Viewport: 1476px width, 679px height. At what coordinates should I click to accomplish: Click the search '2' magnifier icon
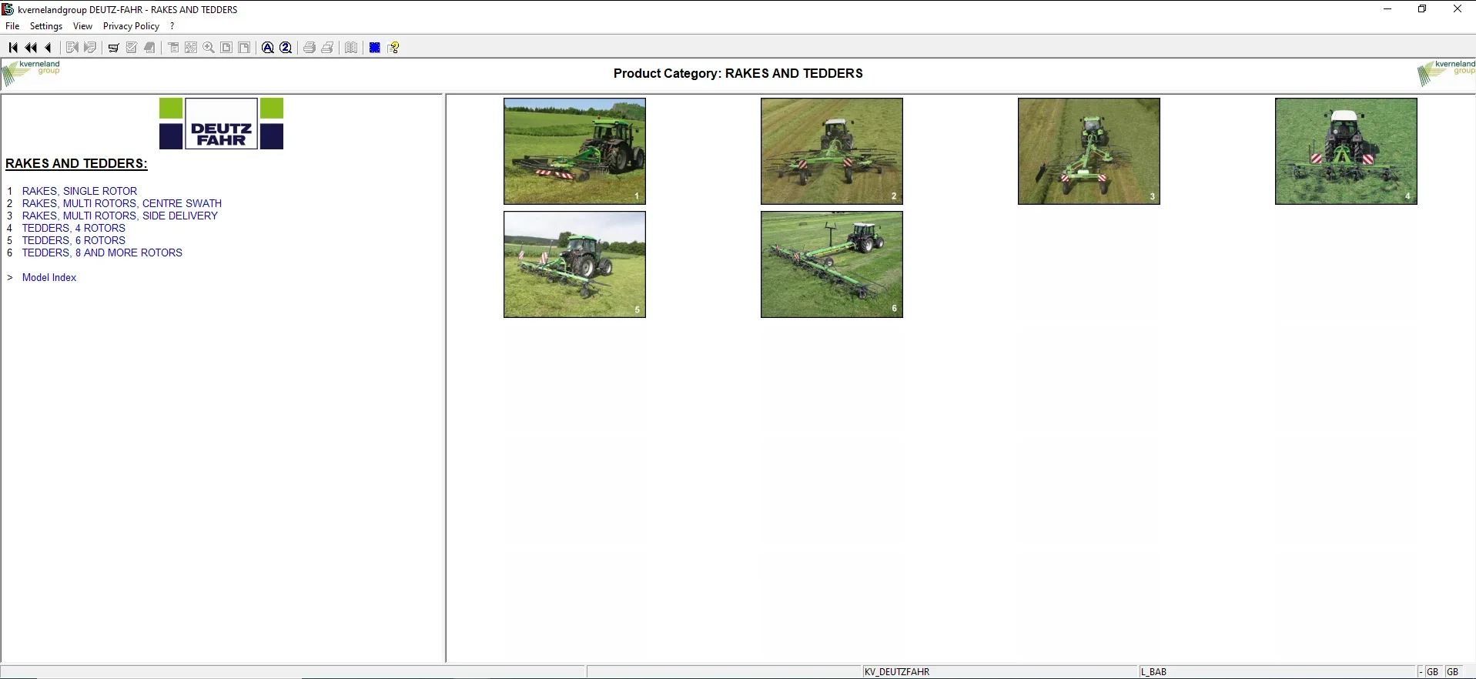coord(286,48)
